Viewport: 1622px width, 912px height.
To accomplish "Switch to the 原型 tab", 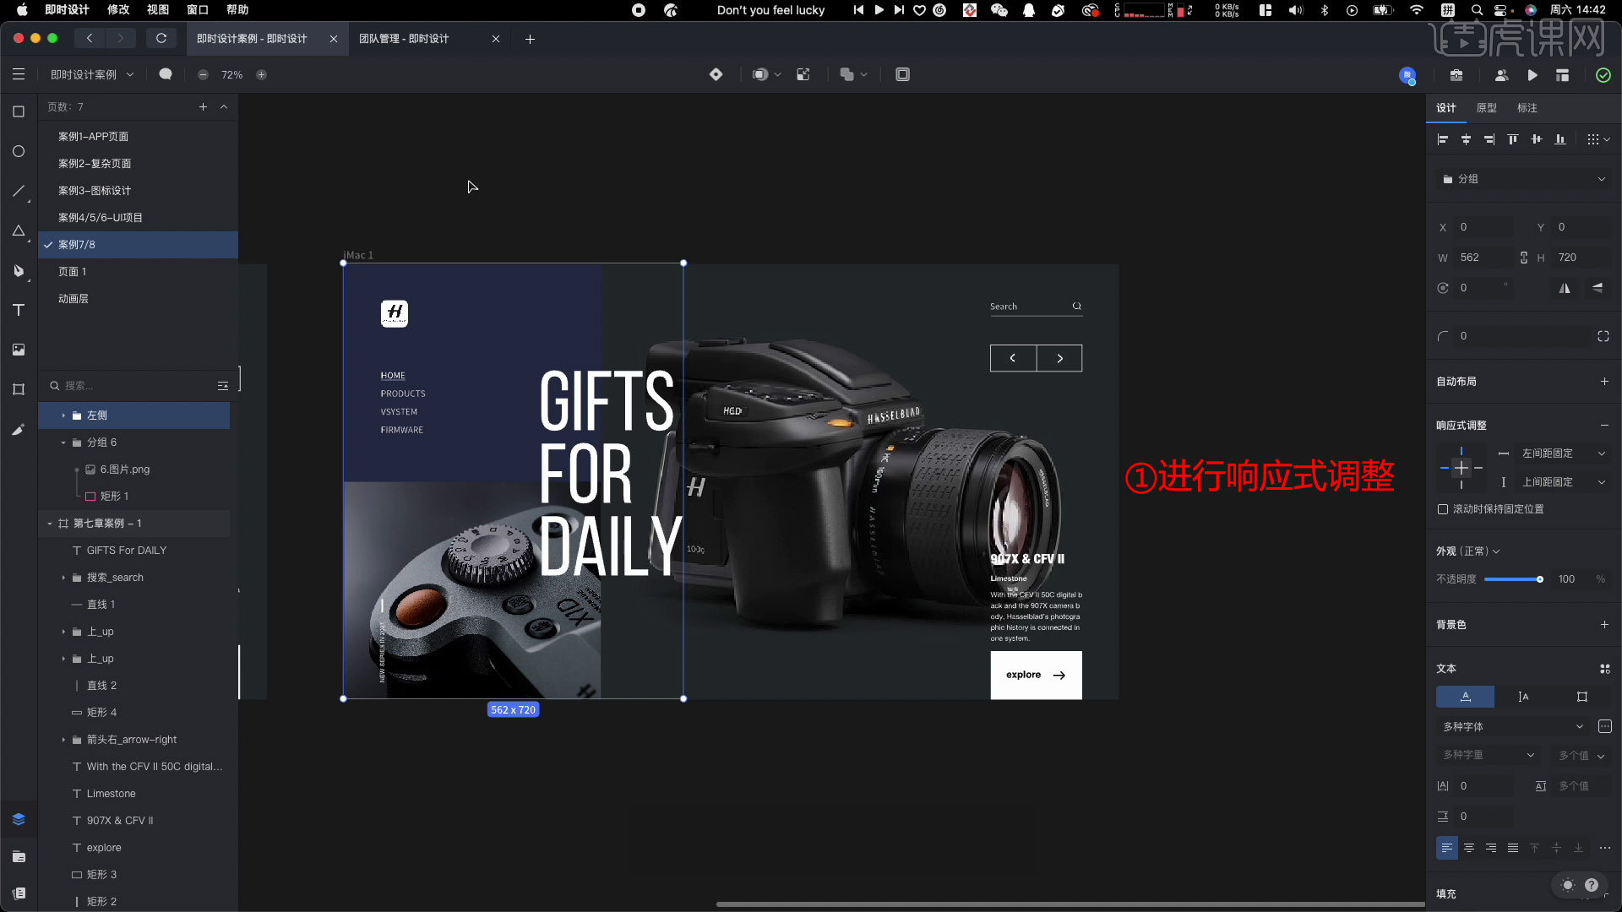I will click(x=1487, y=108).
